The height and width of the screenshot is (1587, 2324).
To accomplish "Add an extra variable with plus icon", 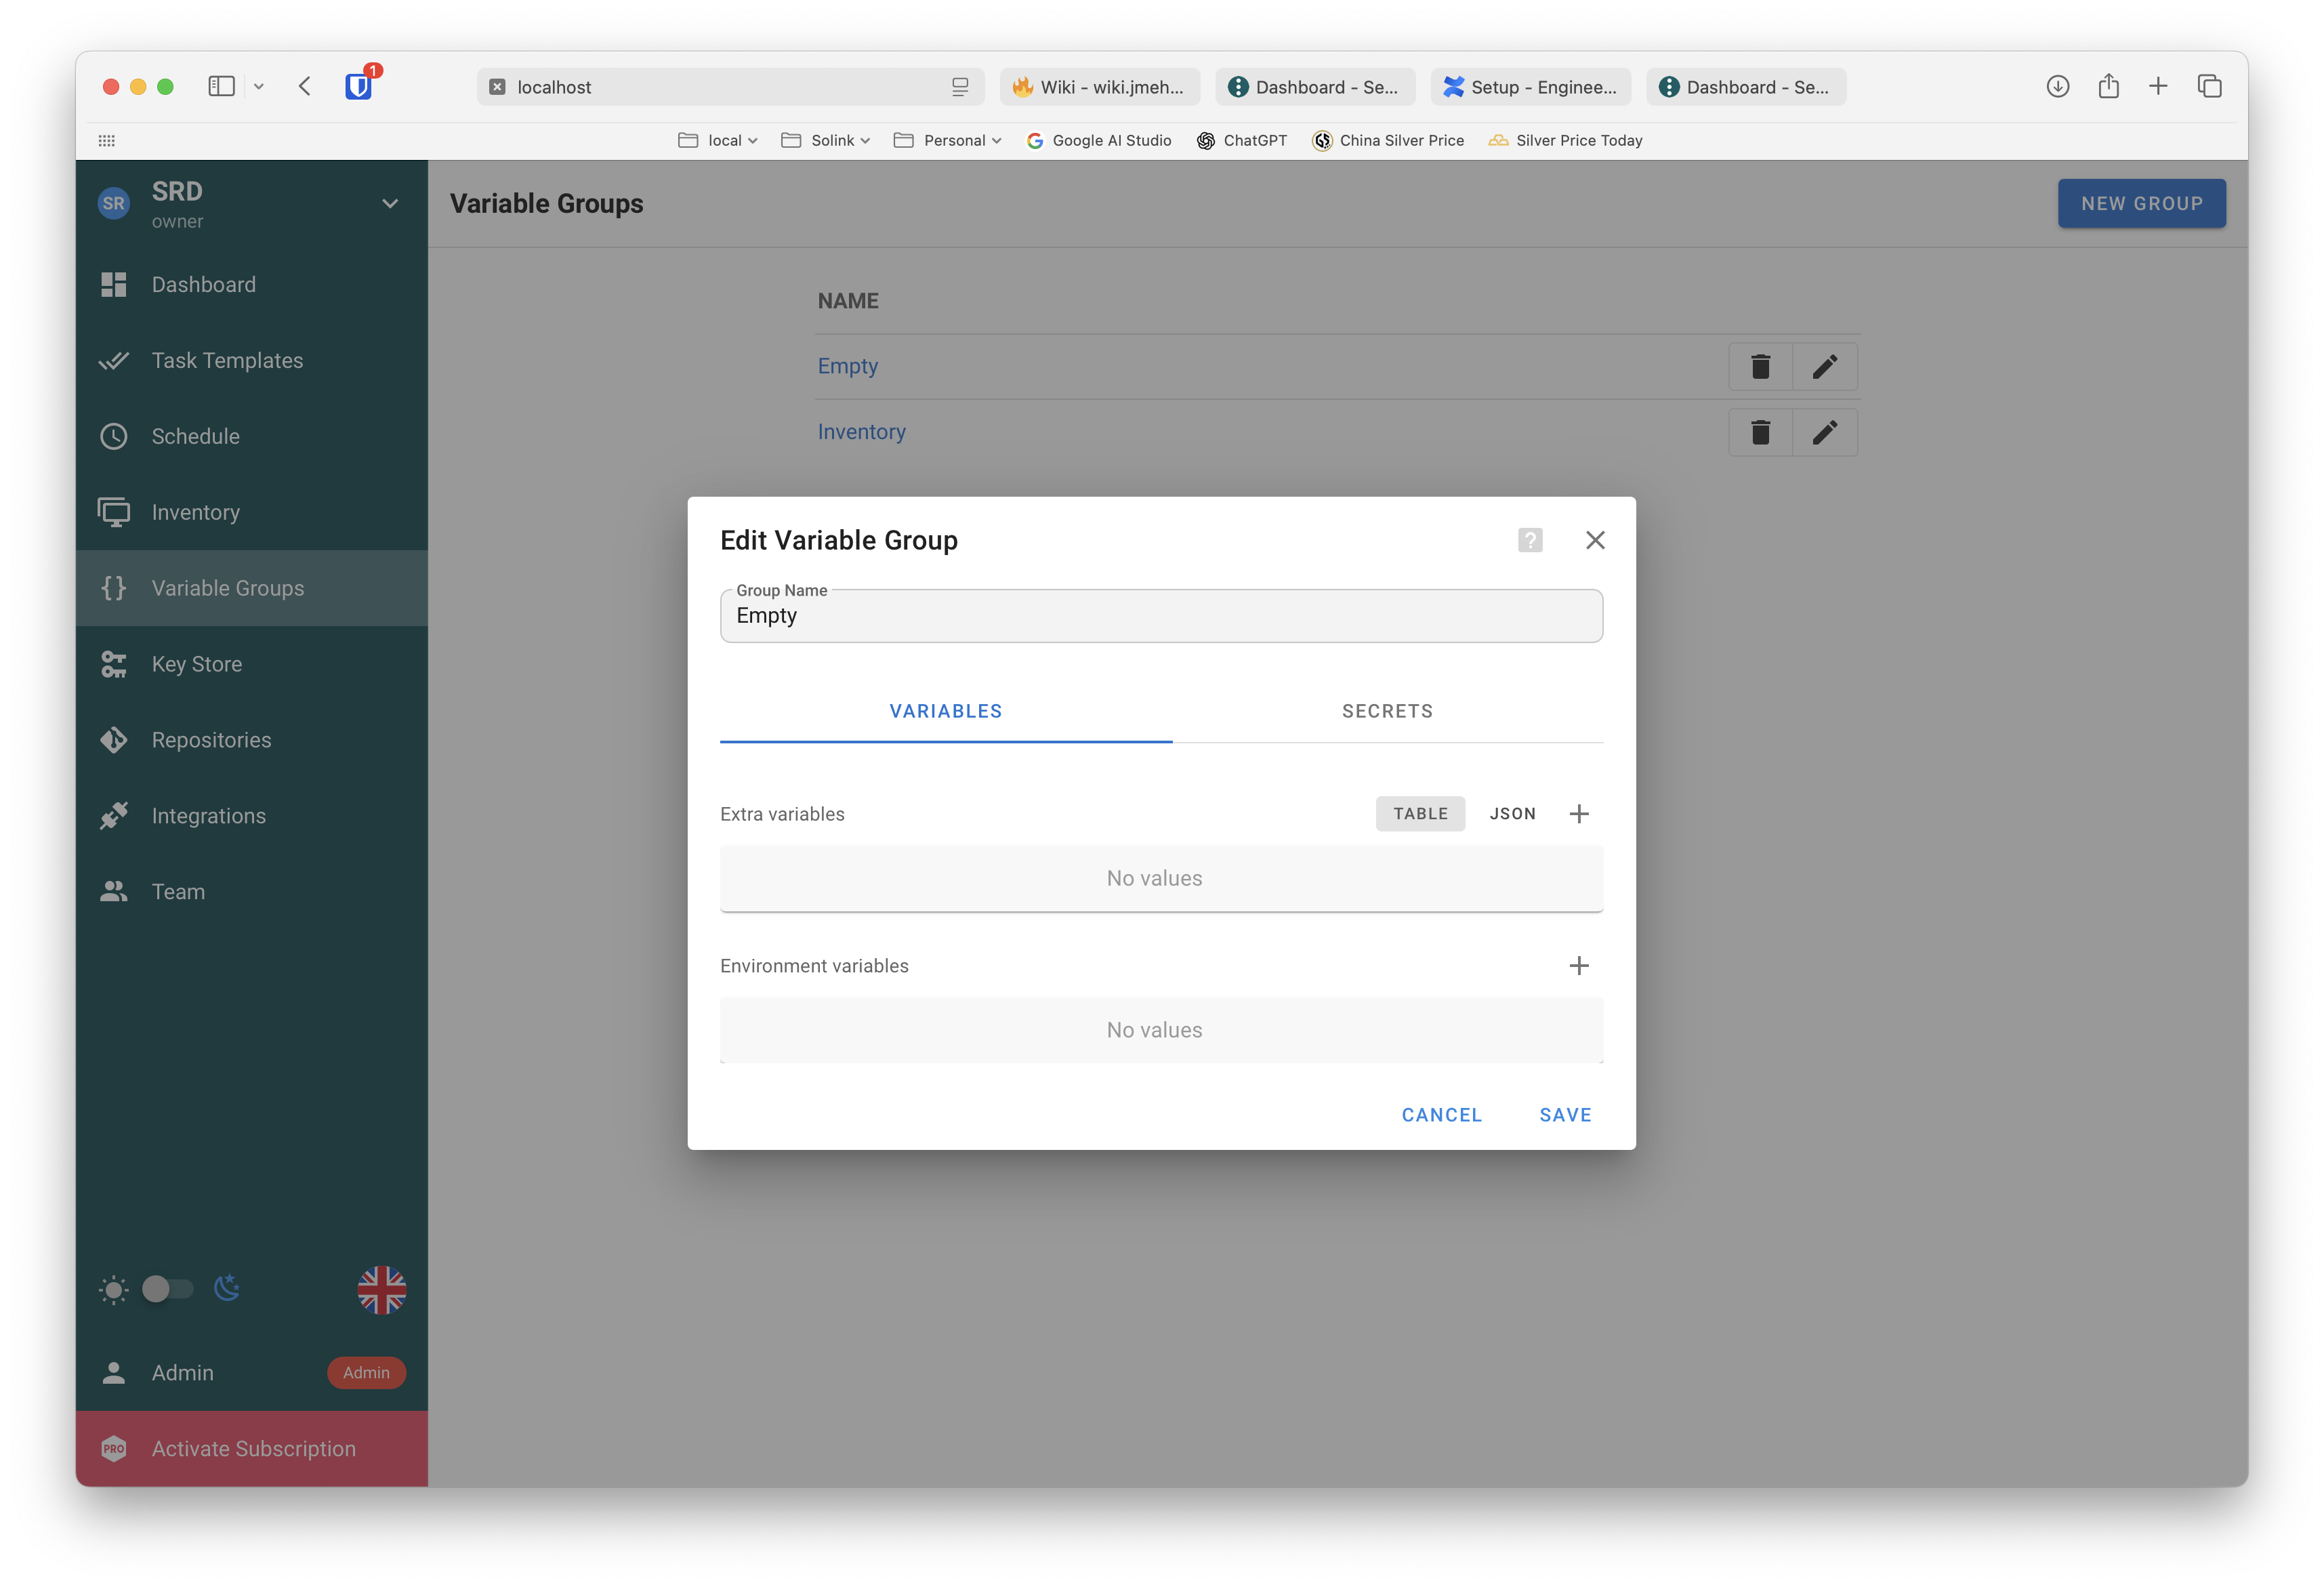I will point(1578,814).
